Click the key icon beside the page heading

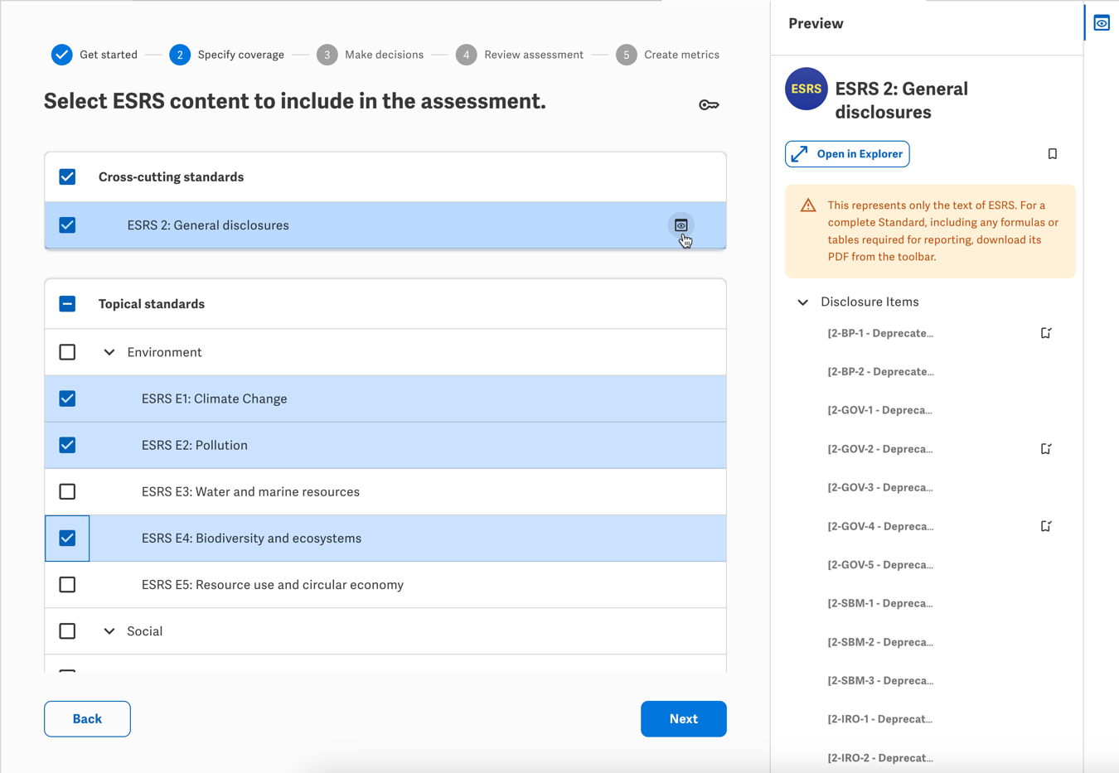pyautogui.click(x=709, y=104)
